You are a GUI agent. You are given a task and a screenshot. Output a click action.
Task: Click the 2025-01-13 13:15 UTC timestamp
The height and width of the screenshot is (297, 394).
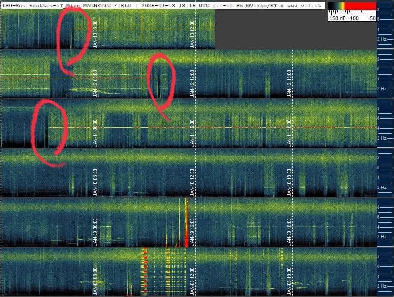[x=168, y=5]
